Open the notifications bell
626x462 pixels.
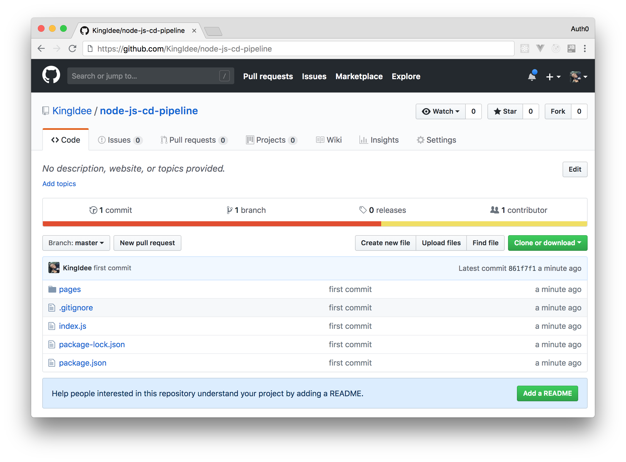pos(532,76)
